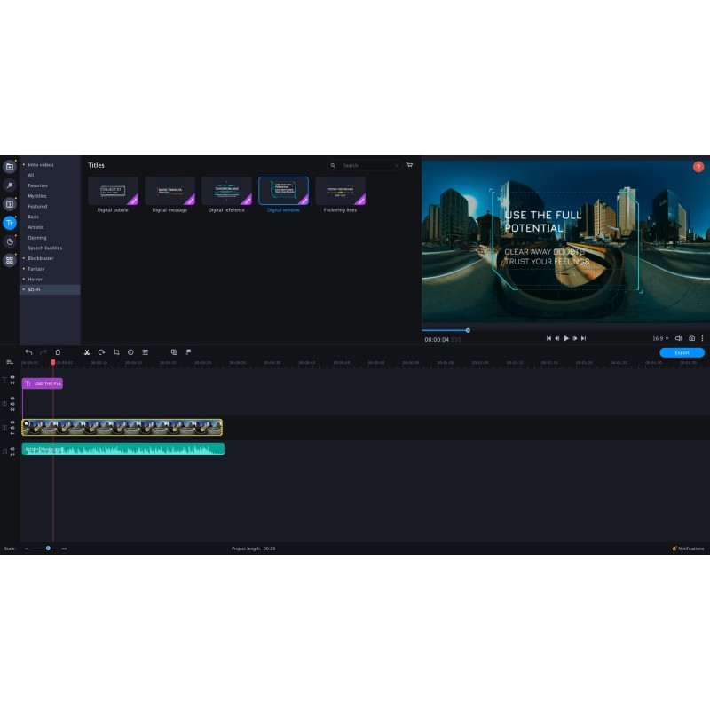Add a marker with the flag icon
Viewport: 710px width, 710px height.
coord(188,352)
